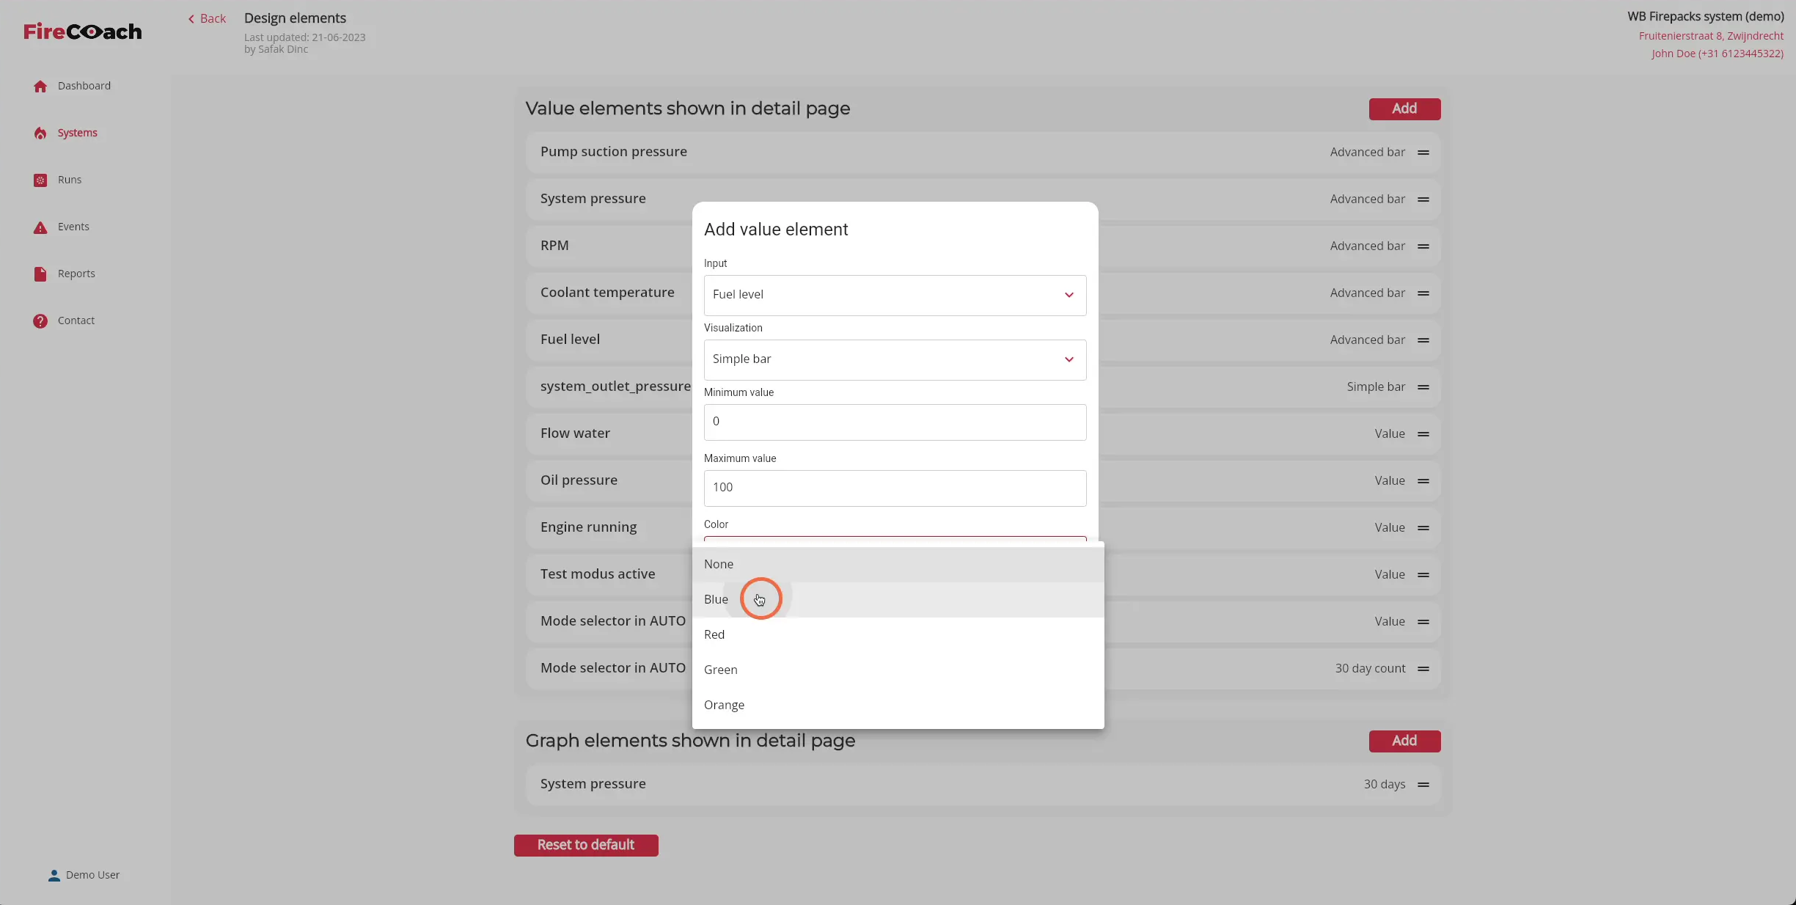Click Reset to default button
Screen dimensions: 1796x905
[x=586, y=845]
